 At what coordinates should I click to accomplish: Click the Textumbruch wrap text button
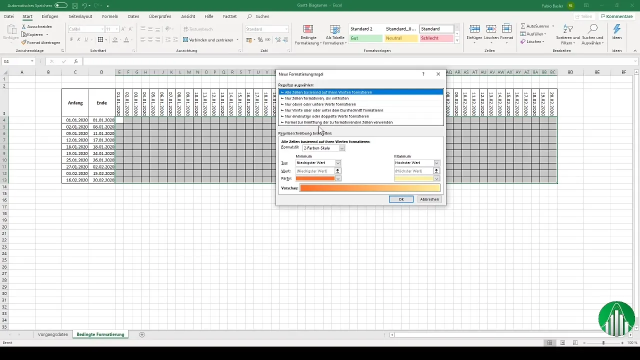point(198,29)
